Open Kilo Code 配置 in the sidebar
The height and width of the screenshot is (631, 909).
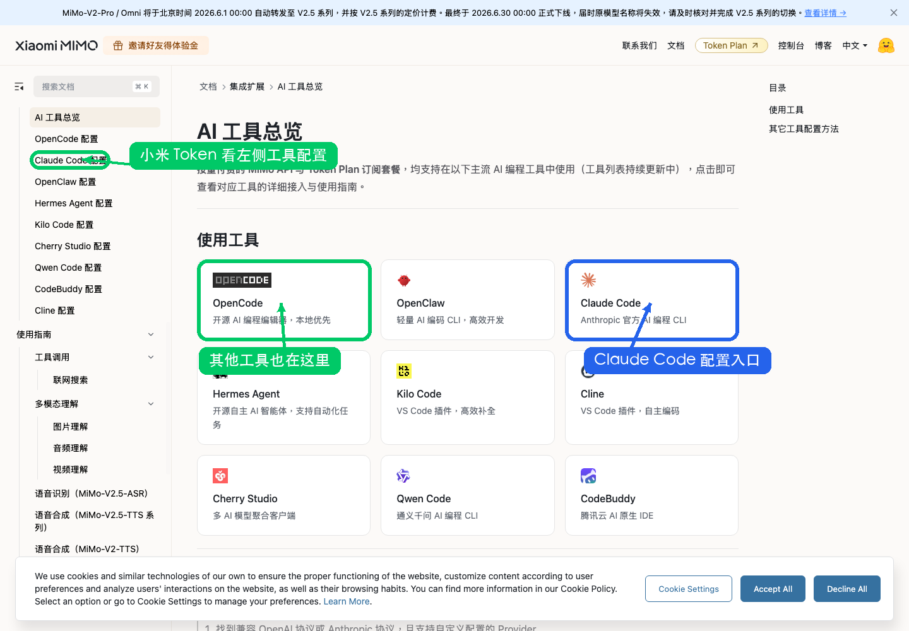(x=64, y=225)
